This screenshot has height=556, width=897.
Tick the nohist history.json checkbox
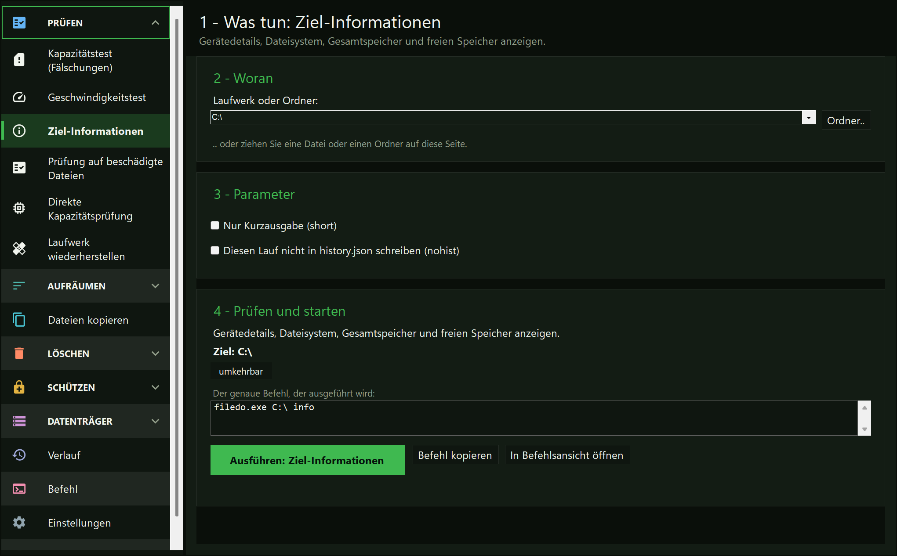click(215, 250)
